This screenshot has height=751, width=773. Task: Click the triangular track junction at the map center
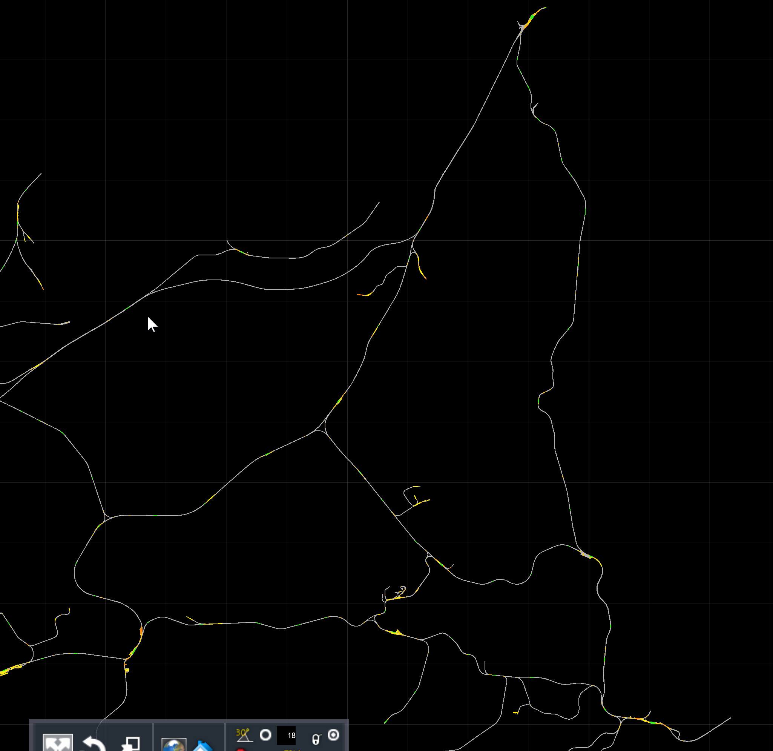click(323, 428)
